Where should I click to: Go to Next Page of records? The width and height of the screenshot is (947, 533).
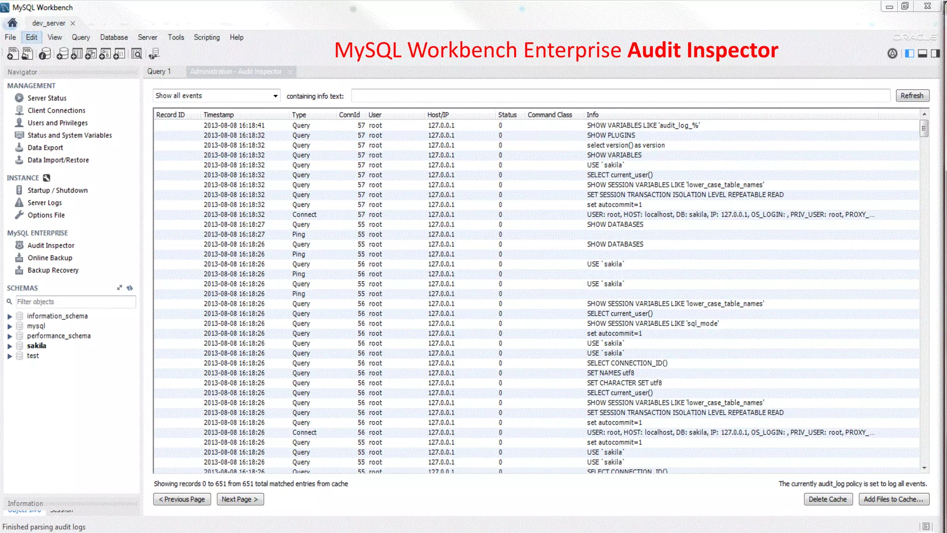[240, 499]
